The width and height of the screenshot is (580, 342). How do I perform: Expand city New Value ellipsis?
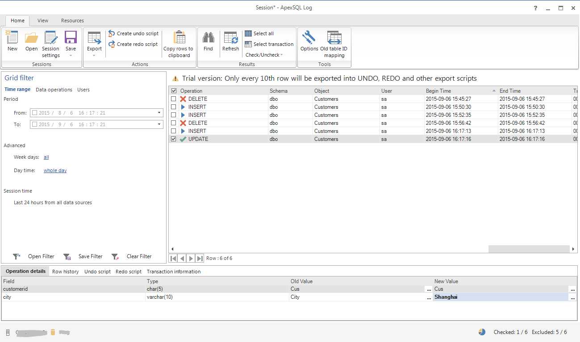(x=572, y=297)
